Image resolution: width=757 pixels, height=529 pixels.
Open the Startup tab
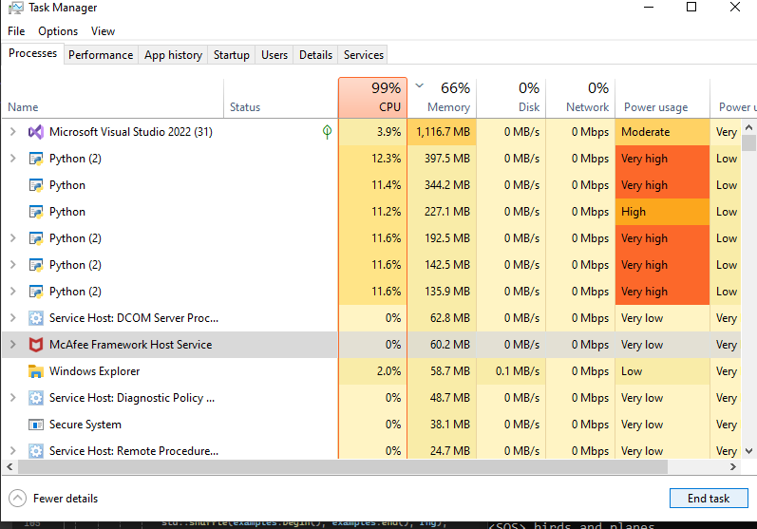[x=232, y=55]
